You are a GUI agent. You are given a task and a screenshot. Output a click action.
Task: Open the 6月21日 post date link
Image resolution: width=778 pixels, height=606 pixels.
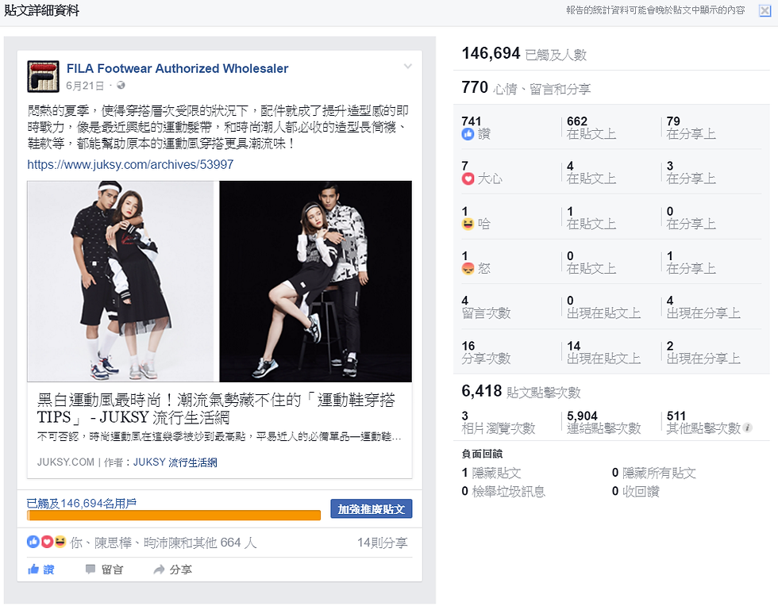point(85,86)
